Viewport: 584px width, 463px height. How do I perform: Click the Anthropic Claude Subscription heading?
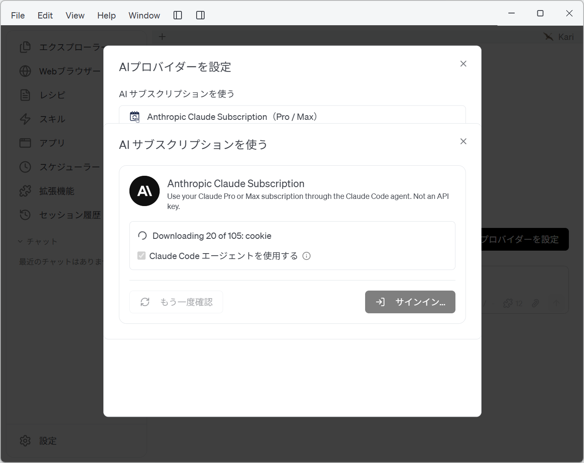pyautogui.click(x=236, y=183)
